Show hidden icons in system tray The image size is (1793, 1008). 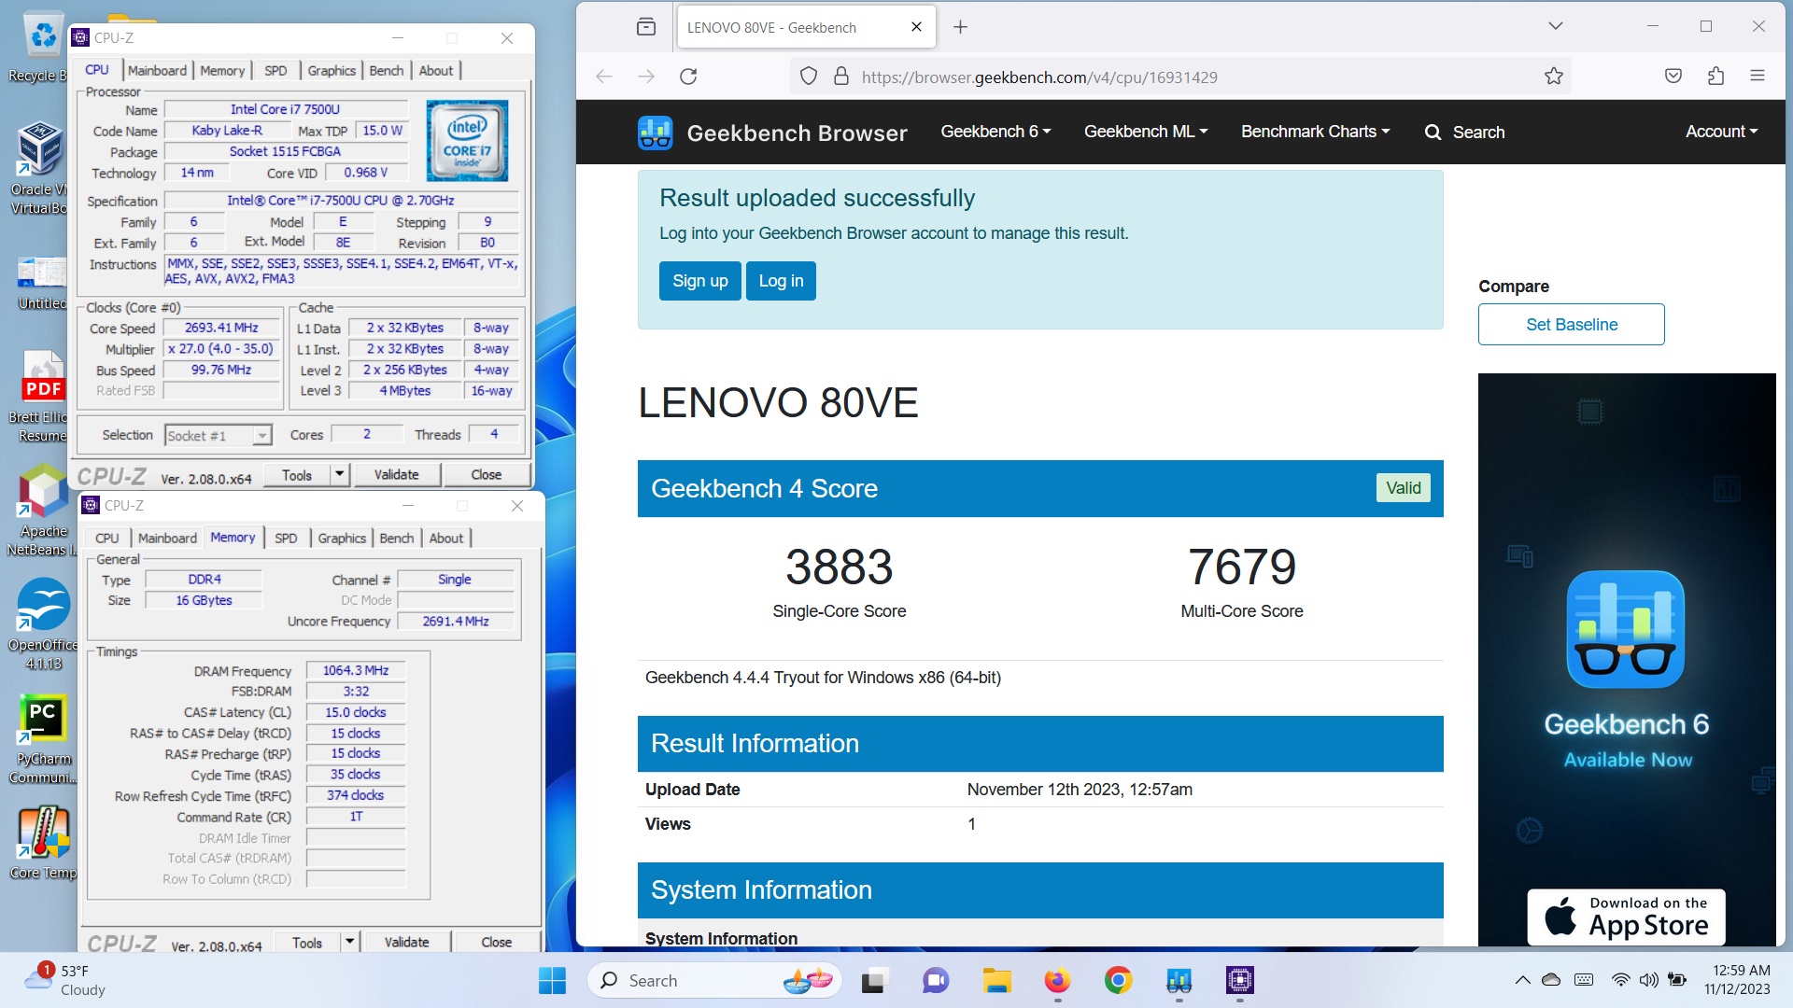pyautogui.click(x=1522, y=981)
